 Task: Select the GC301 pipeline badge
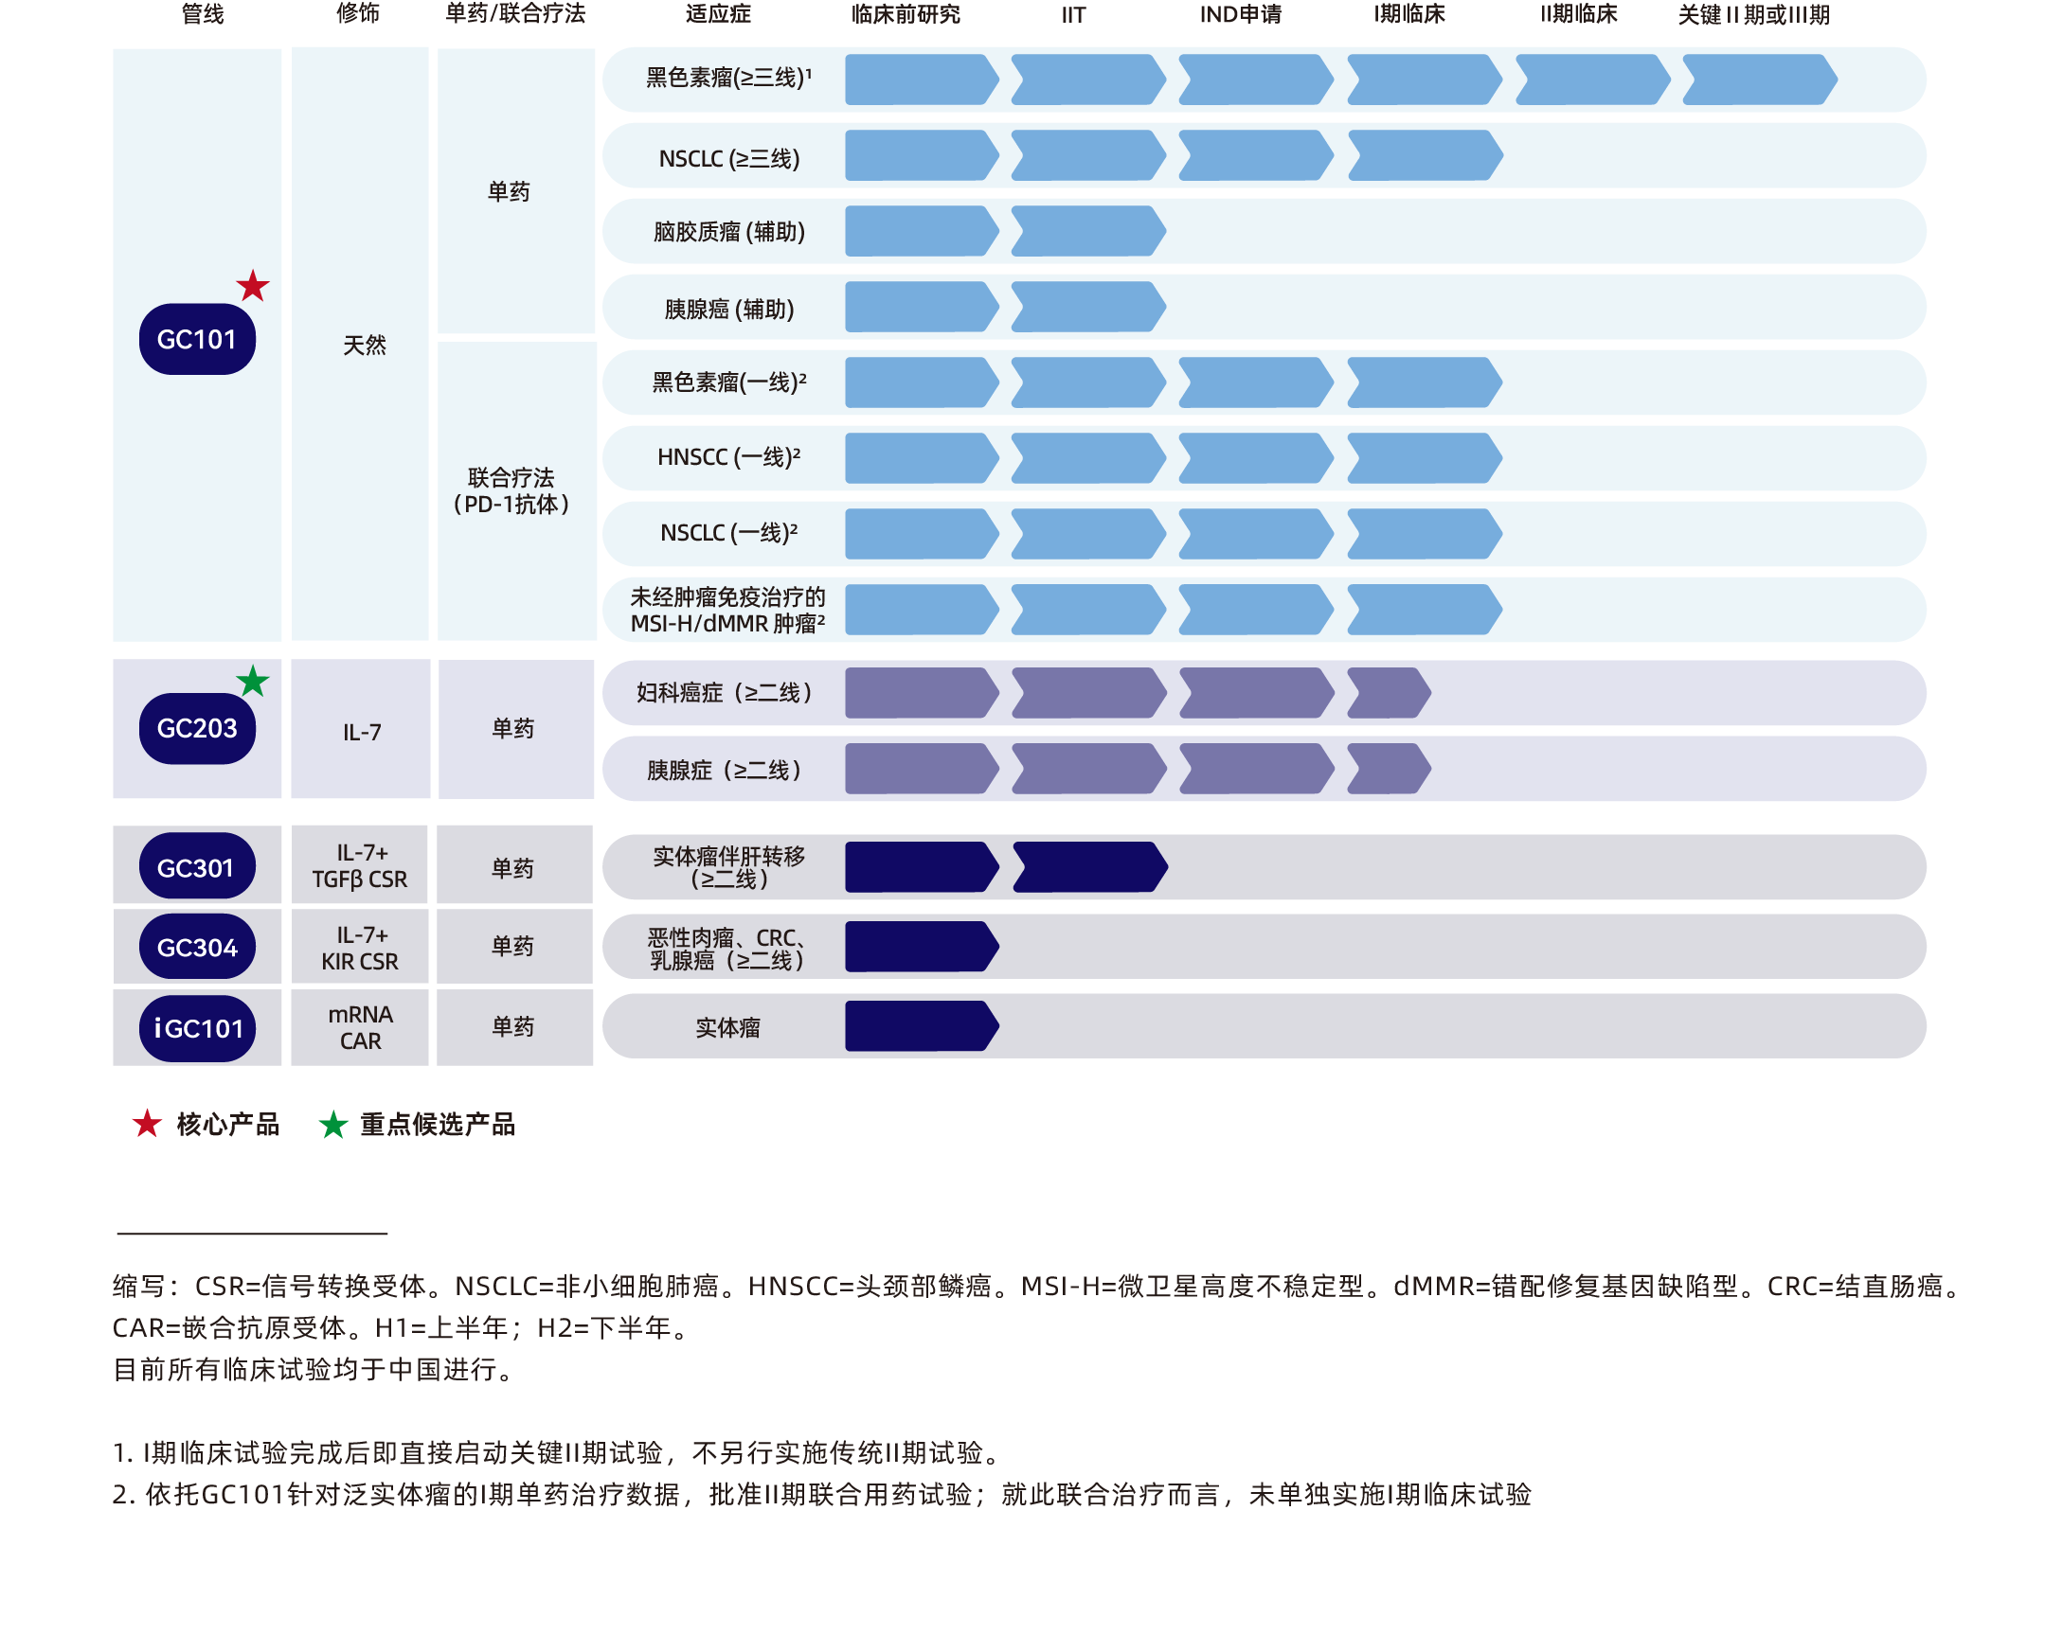click(196, 867)
